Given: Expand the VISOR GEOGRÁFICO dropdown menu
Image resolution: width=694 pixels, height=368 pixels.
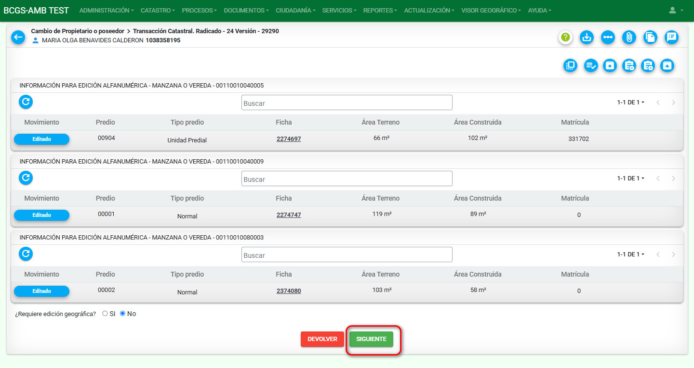Looking at the screenshot, I should pyautogui.click(x=491, y=10).
